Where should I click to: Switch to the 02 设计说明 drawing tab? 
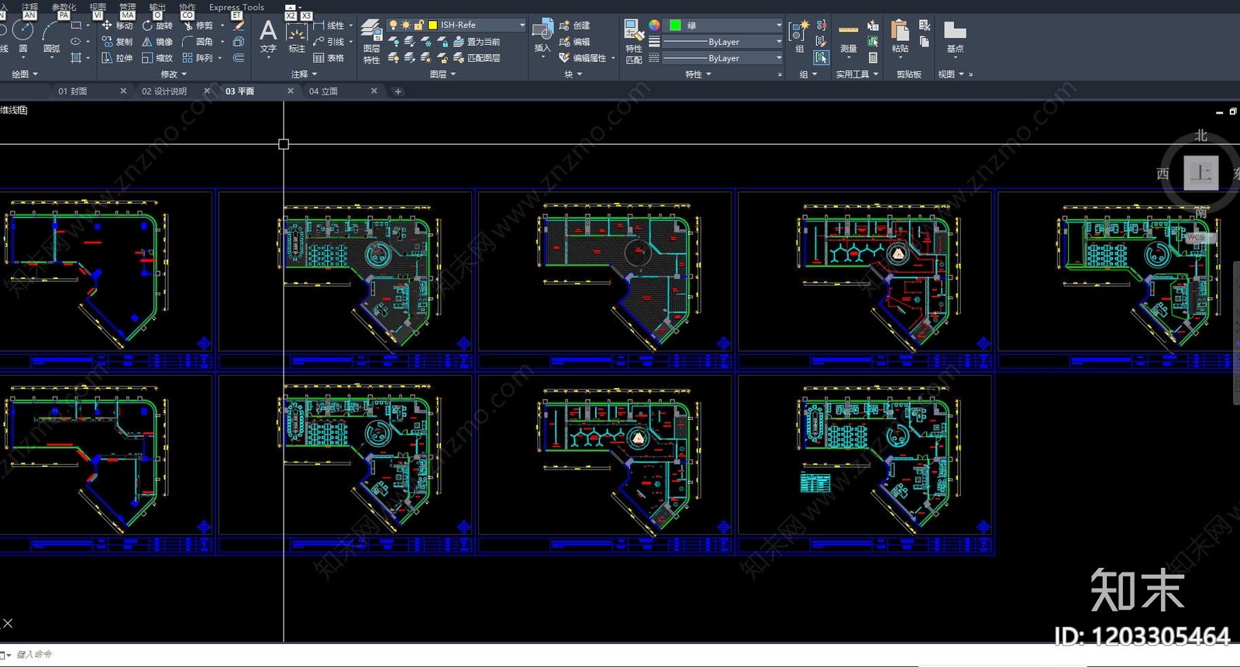[164, 91]
